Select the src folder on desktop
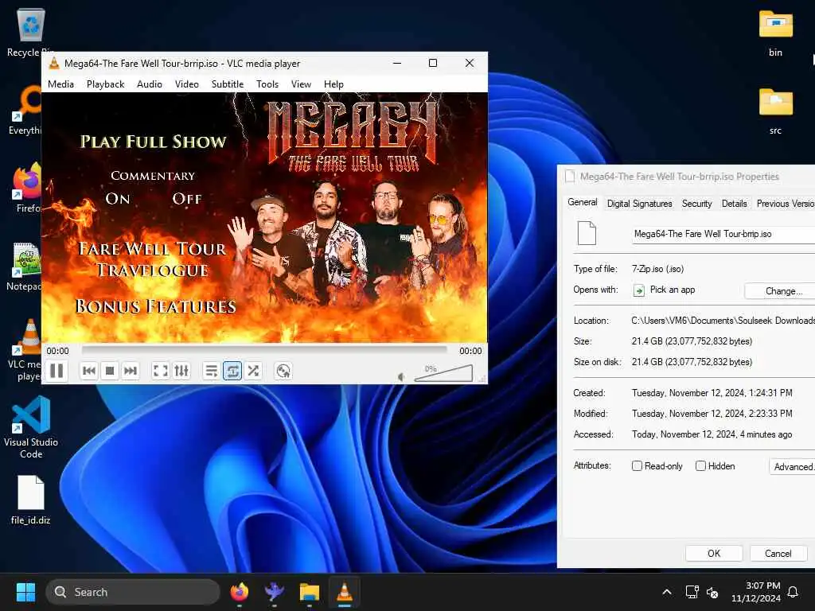Screen dimensions: 815x611 [x=775, y=111]
